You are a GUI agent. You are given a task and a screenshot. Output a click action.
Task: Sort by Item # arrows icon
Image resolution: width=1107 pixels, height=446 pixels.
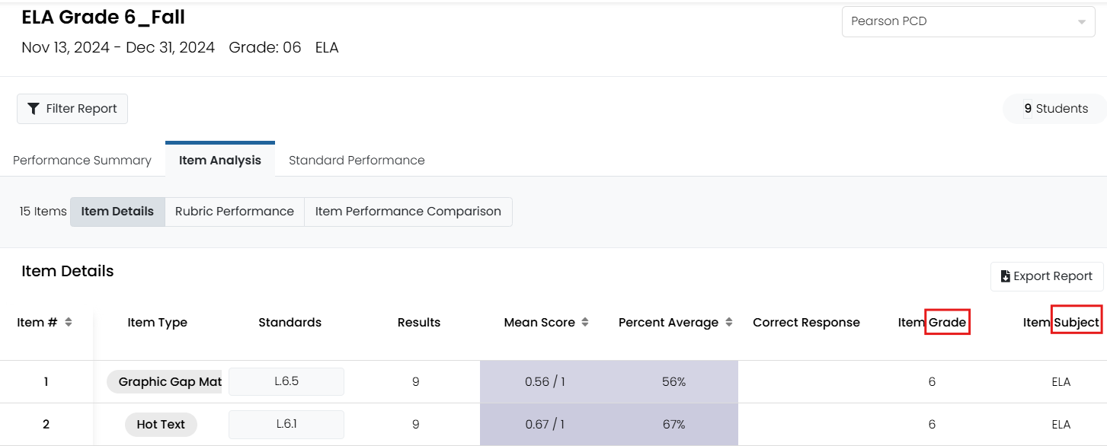click(69, 322)
